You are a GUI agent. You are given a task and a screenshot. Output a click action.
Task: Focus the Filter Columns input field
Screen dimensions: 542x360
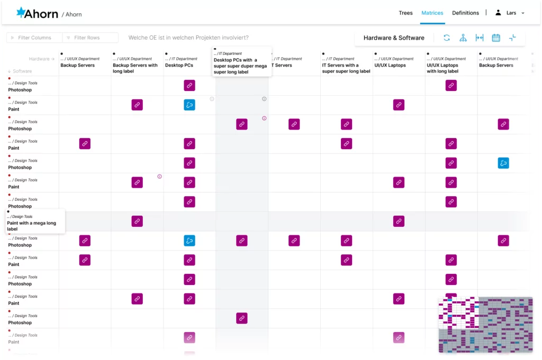[x=34, y=38]
